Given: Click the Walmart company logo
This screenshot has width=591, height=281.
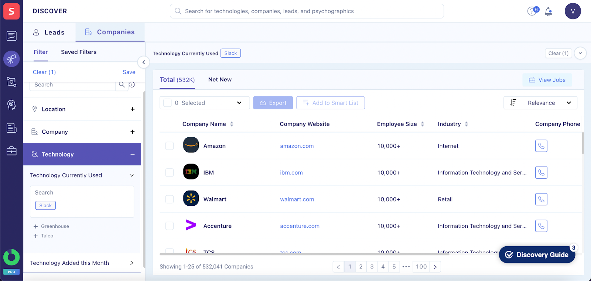Looking at the screenshot, I should (191, 198).
